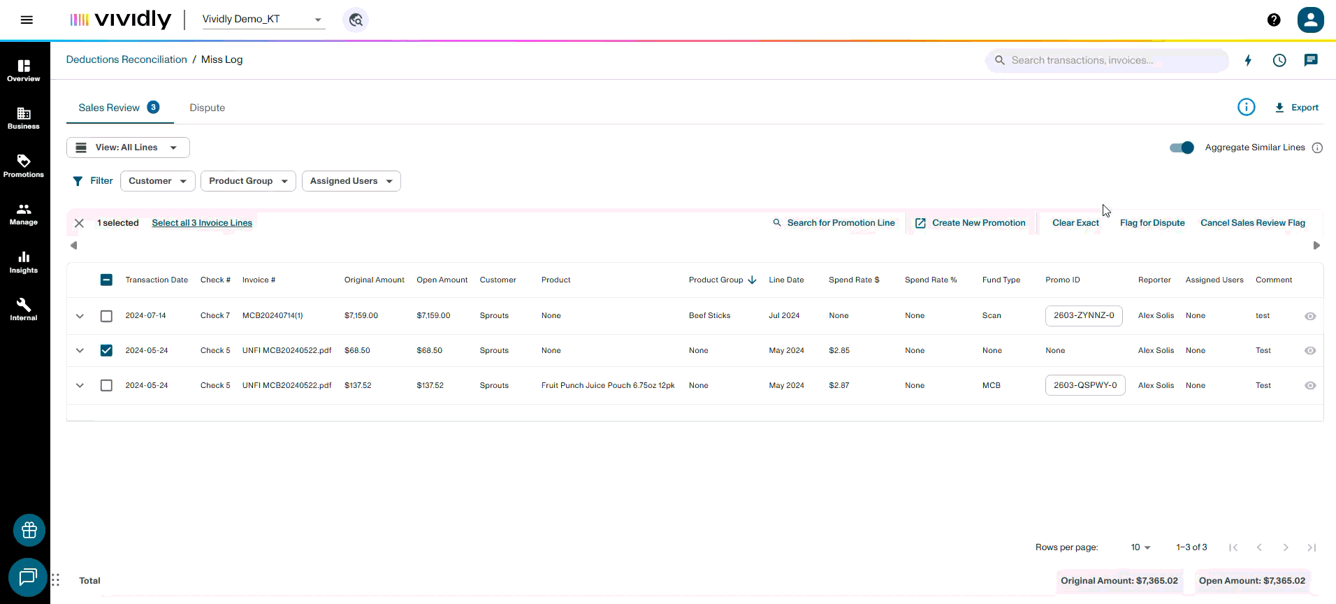Check the $137.52 invoice row checkbox
Viewport: 1336px width, 604px height.
tap(106, 385)
